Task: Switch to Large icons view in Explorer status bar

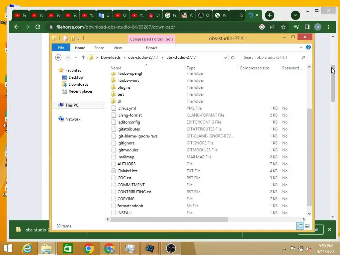Action: (307, 226)
